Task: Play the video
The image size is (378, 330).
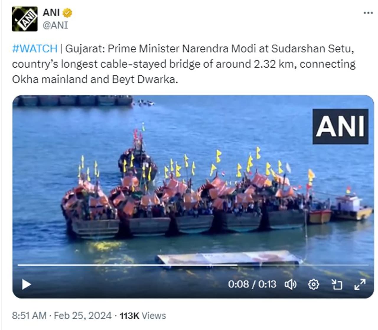Action: pyautogui.click(x=26, y=285)
